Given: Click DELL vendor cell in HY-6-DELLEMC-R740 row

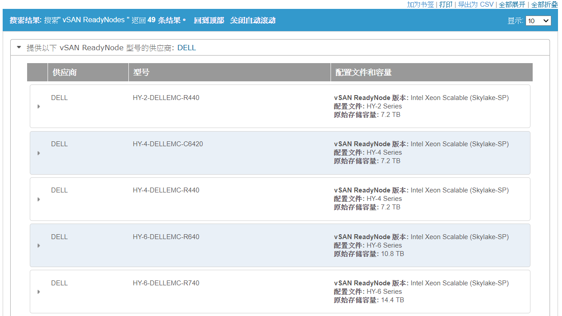Looking at the screenshot, I should (x=60, y=283).
